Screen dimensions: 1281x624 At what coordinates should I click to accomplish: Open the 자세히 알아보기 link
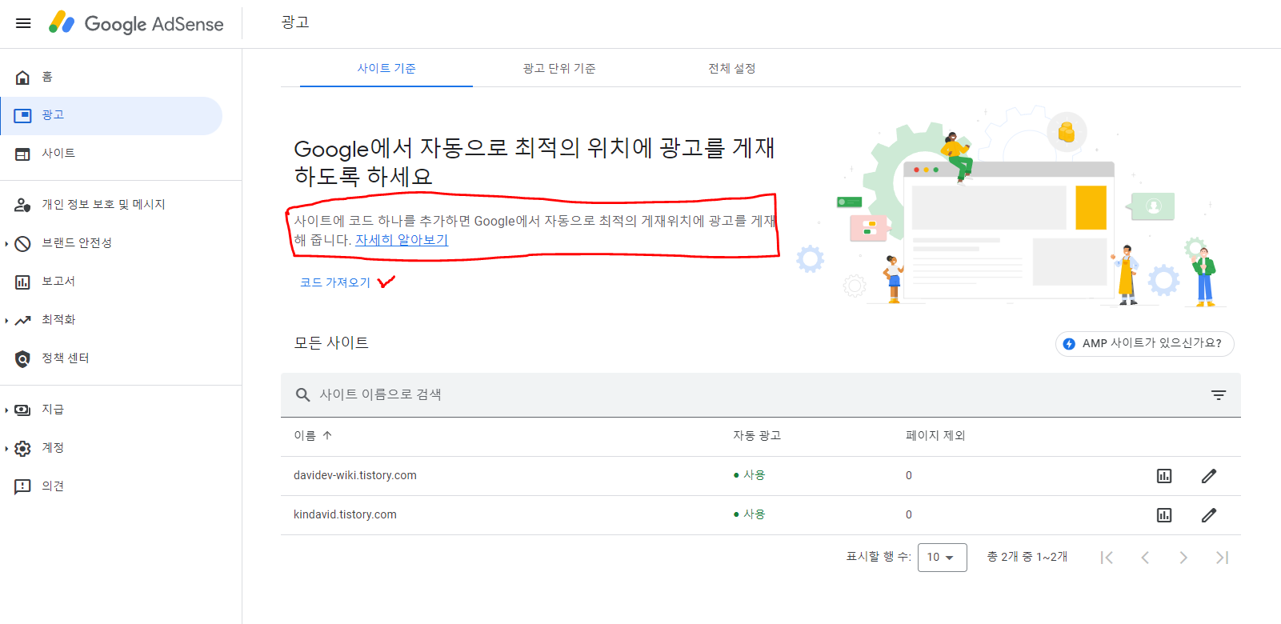click(402, 240)
